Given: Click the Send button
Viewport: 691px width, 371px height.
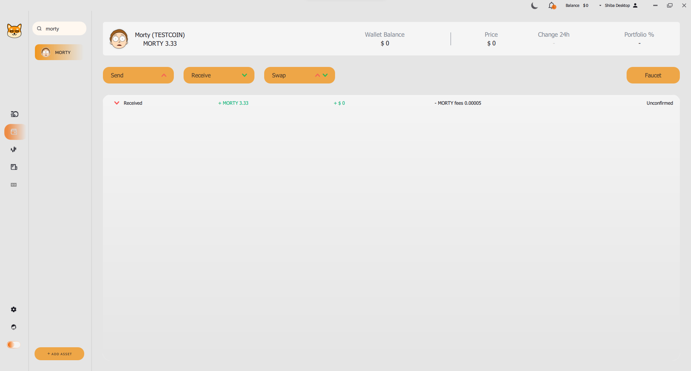Looking at the screenshot, I should pos(138,75).
